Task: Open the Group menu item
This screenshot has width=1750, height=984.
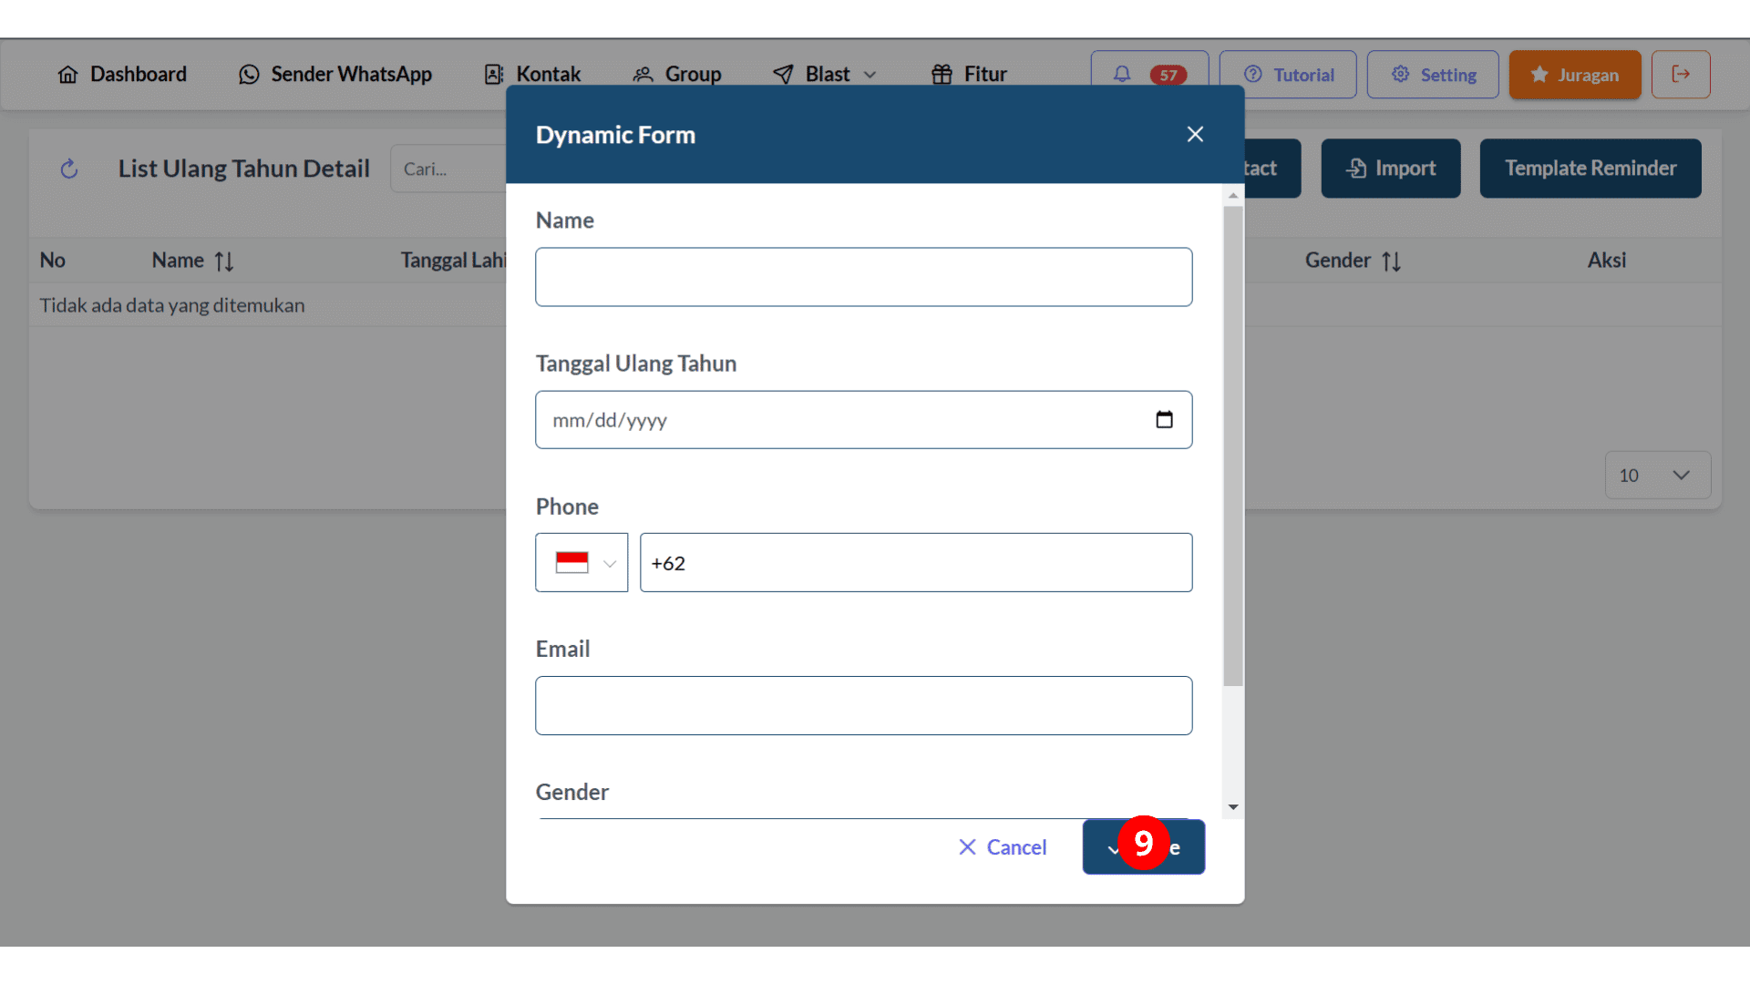Action: click(x=677, y=75)
